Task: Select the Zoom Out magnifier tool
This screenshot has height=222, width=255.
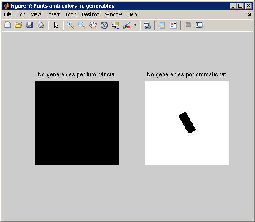Action: [x=82, y=25]
